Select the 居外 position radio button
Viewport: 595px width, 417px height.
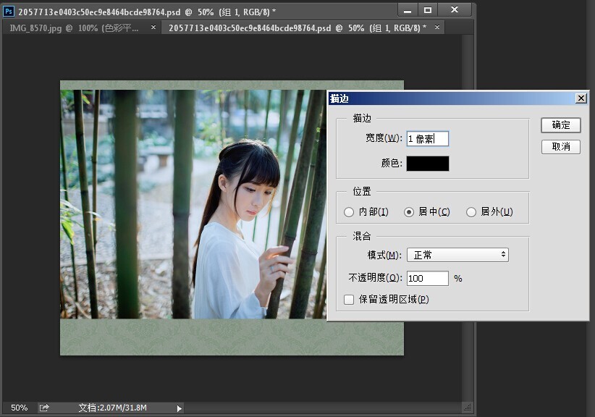[471, 212]
